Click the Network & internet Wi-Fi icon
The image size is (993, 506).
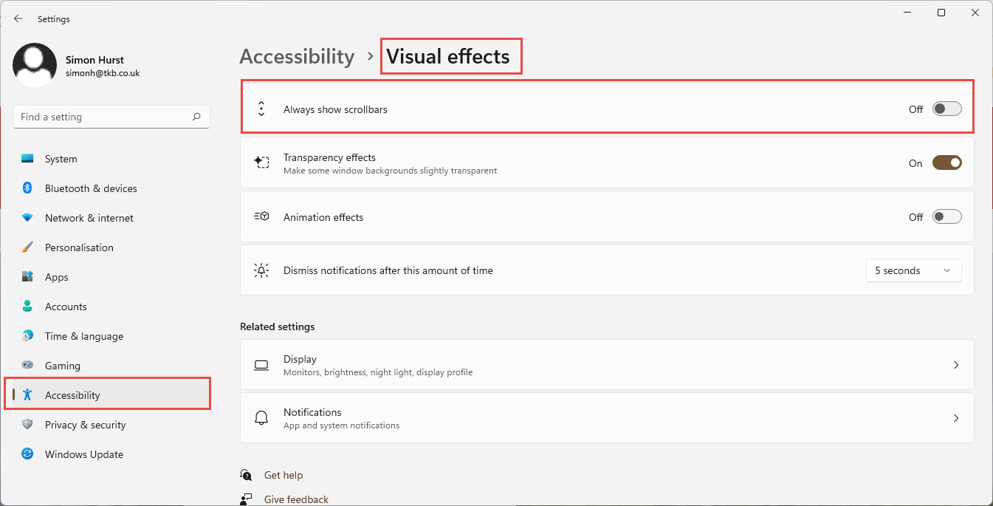[x=27, y=218]
